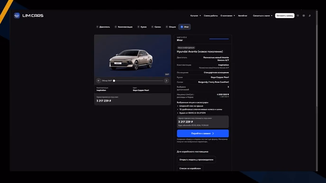This screenshot has height=183, width=326.
Task: Click the 360° rotation slider track
Action: pos(138,81)
